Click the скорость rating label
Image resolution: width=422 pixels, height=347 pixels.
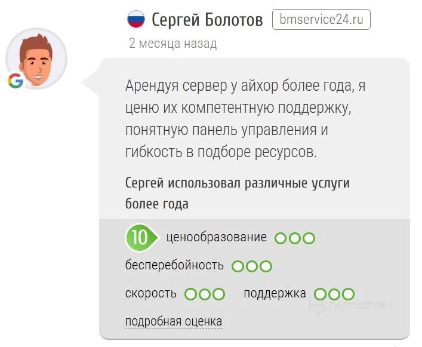[x=151, y=293]
